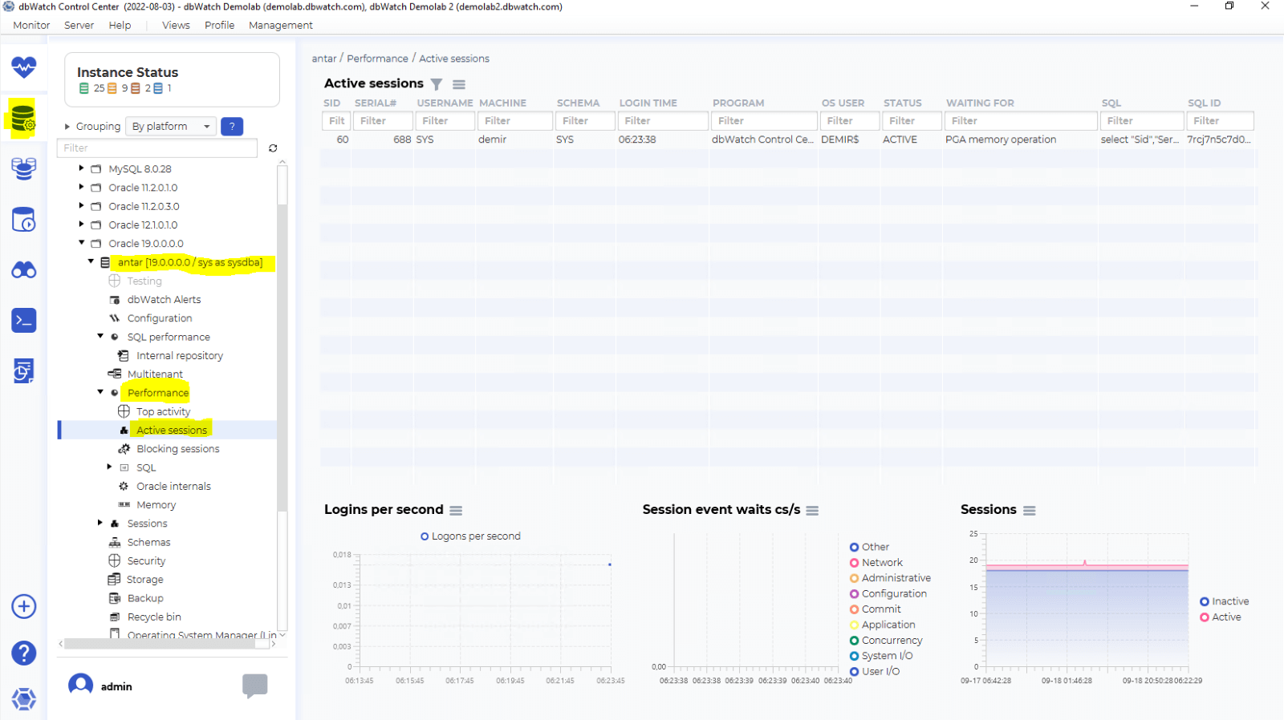
Task: Open the chat bubble icon beside admin
Action: pos(254,686)
